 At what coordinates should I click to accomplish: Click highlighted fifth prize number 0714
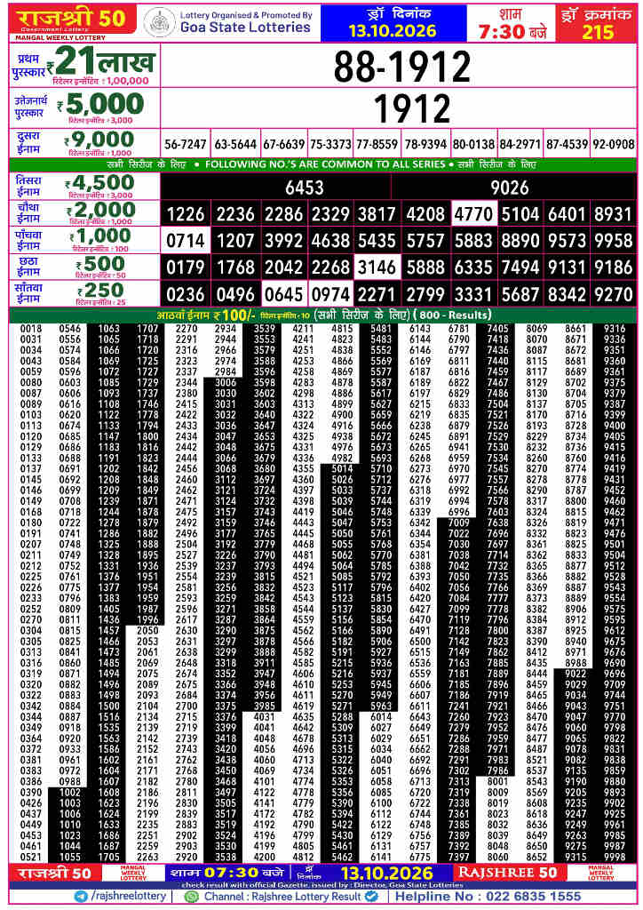(x=186, y=240)
